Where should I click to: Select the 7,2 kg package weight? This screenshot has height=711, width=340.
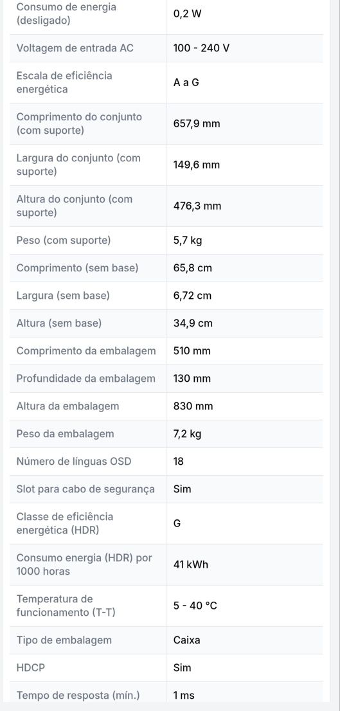tap(188, 434)
